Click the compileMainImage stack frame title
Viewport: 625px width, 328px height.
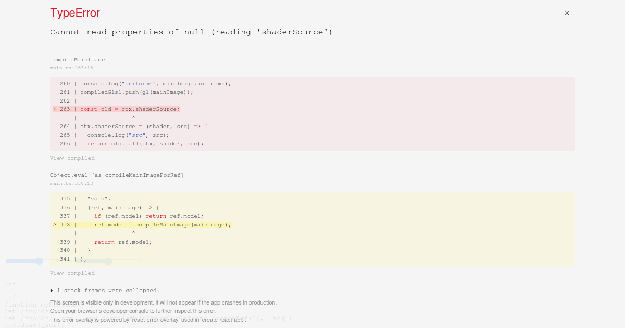[77, 59]
